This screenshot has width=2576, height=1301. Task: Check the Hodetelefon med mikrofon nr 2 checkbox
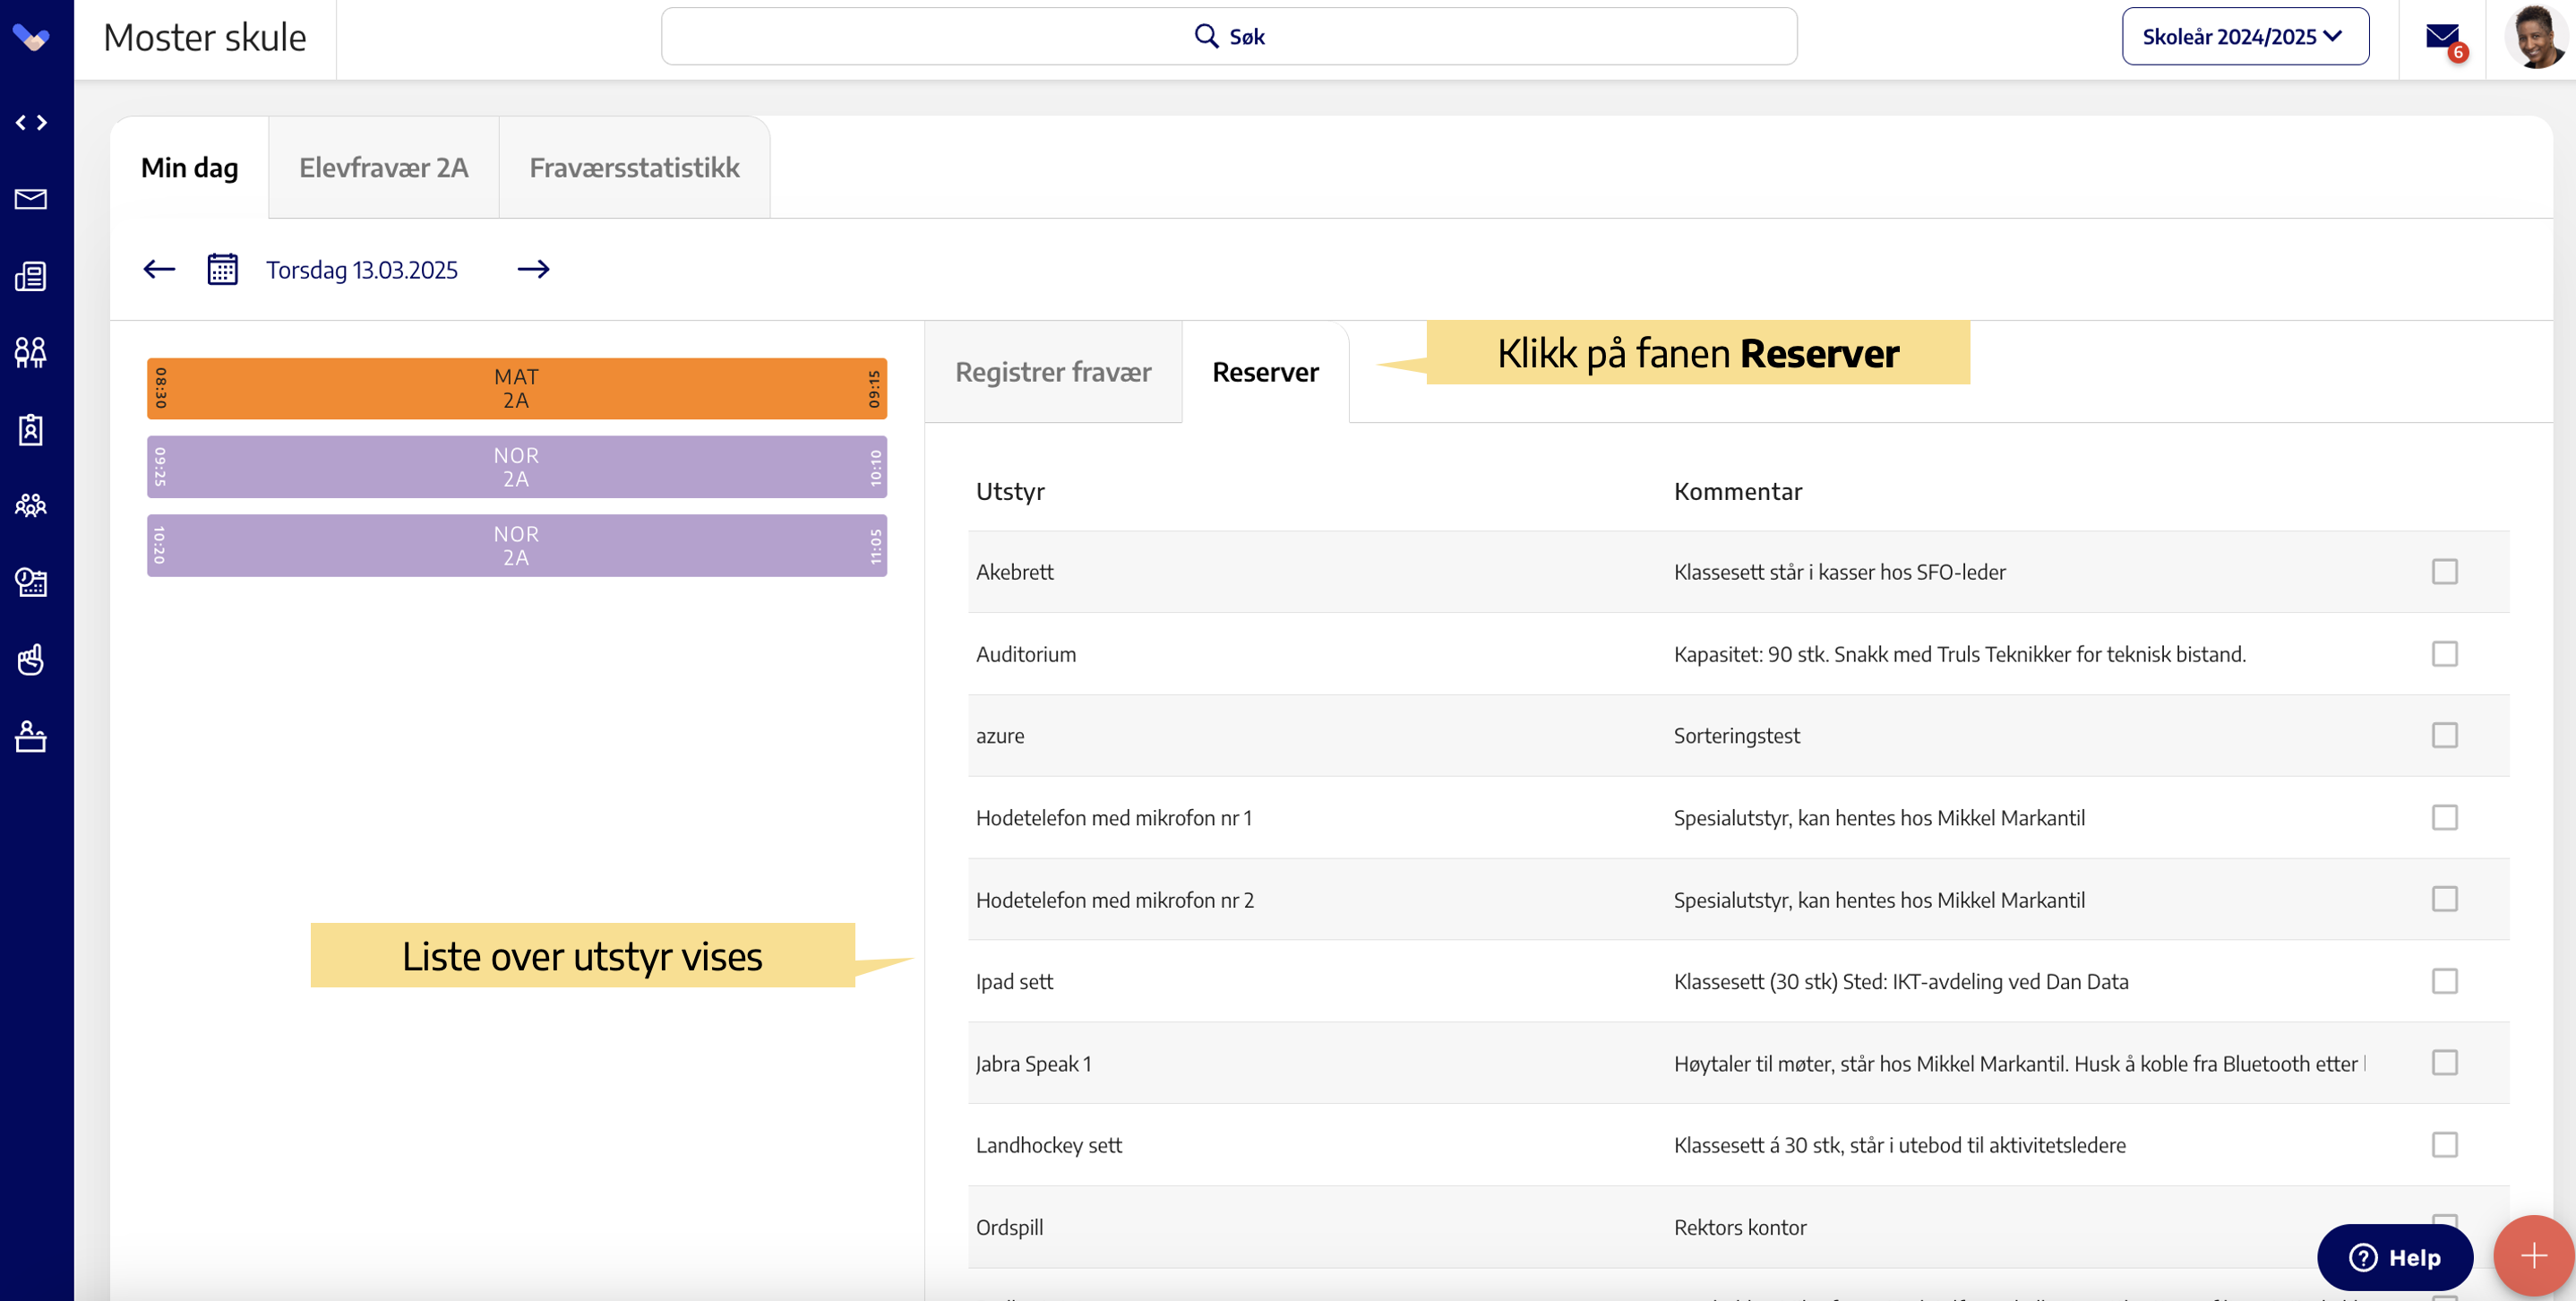pos(2444,899)
